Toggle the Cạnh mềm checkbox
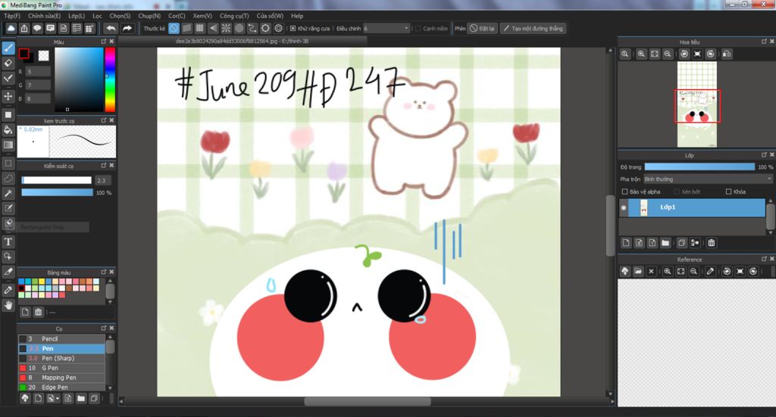Screen dimensions: 776x417 pos(418,29)
